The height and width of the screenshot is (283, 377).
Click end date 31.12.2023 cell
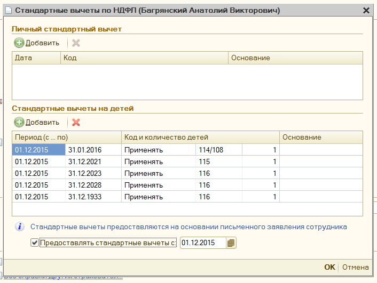(93, 173)
